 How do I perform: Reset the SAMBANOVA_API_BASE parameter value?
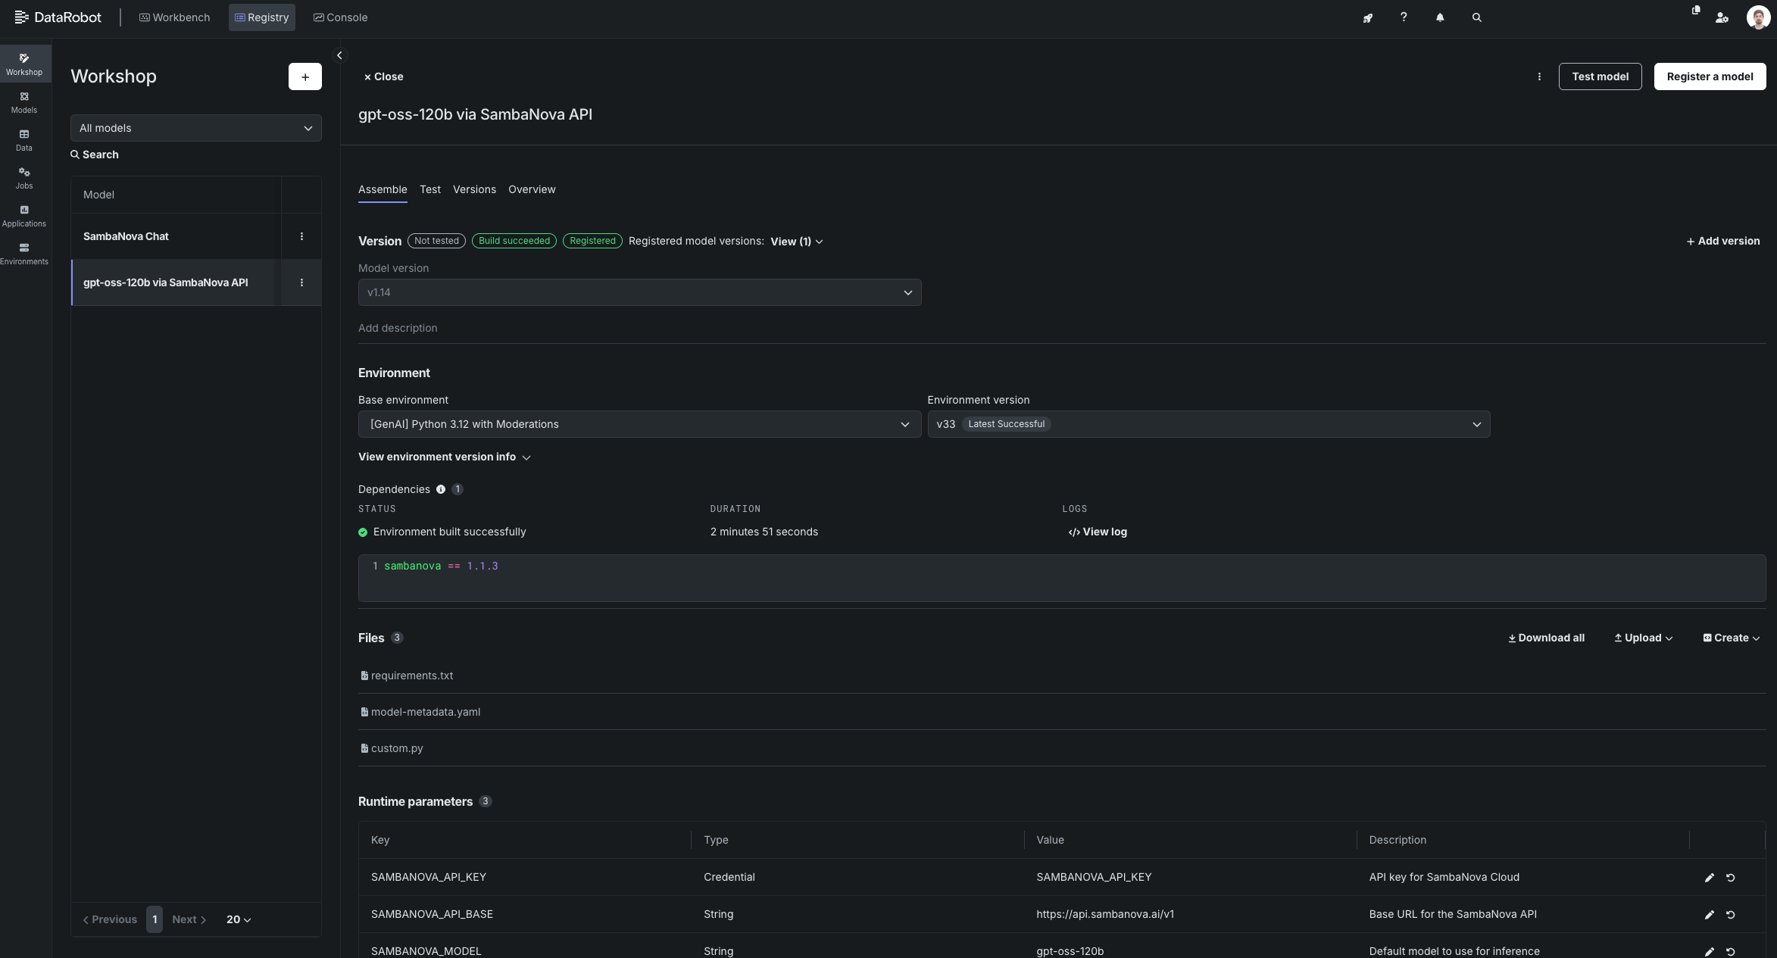pyautogui.click(x=1732, y=914)
